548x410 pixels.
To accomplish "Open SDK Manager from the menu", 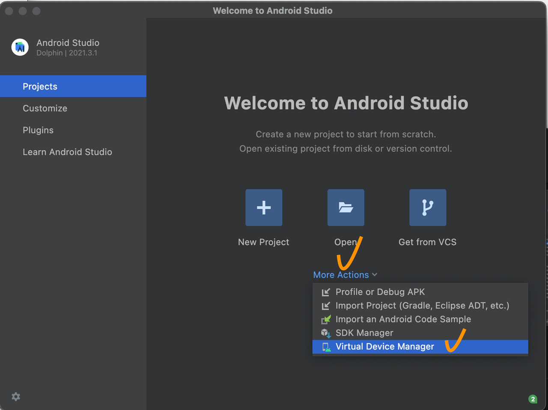I will (x=420, y=333).
